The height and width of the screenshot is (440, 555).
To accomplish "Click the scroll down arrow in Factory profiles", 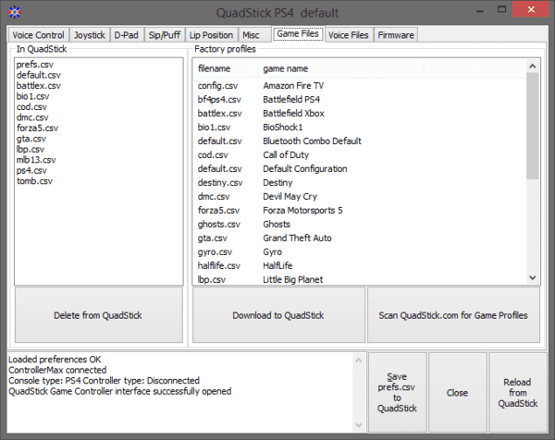I will (x=532, y=277).
